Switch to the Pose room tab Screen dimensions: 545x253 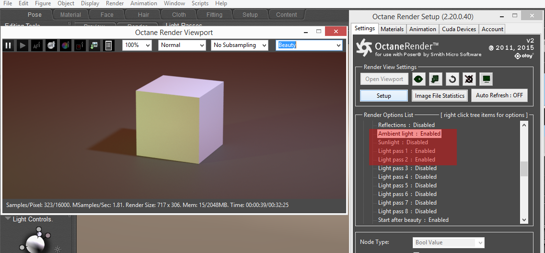[35, 14]
